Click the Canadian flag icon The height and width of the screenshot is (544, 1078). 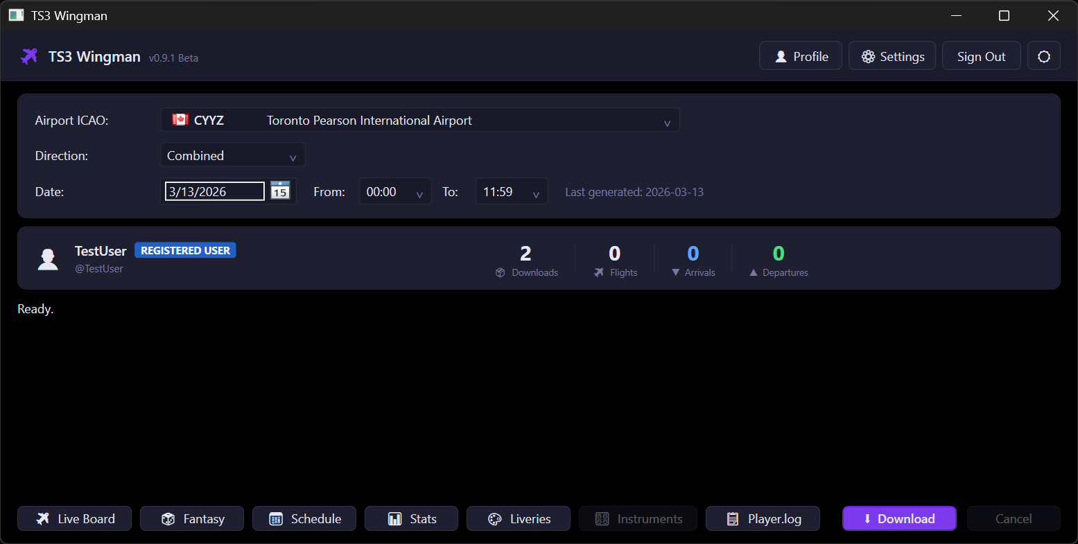(180, 119)
